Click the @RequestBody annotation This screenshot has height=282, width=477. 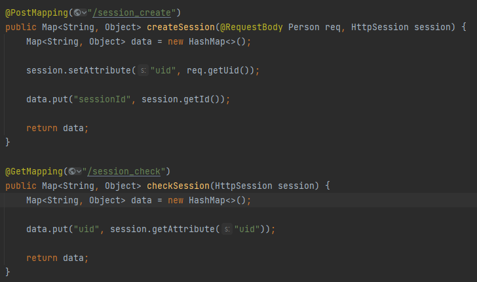pyautogui.click(x=252, y=27)
